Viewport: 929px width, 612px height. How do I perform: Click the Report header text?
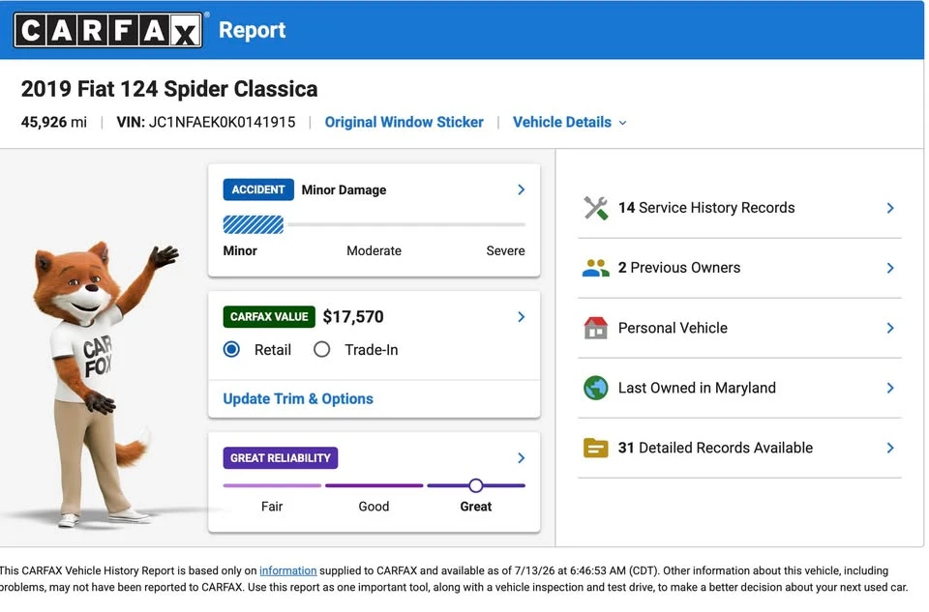(252, 30)
